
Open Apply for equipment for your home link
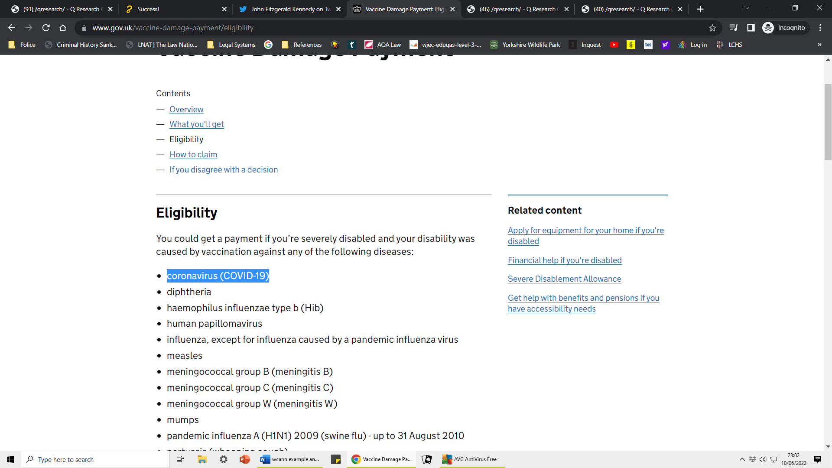(585, 236)
